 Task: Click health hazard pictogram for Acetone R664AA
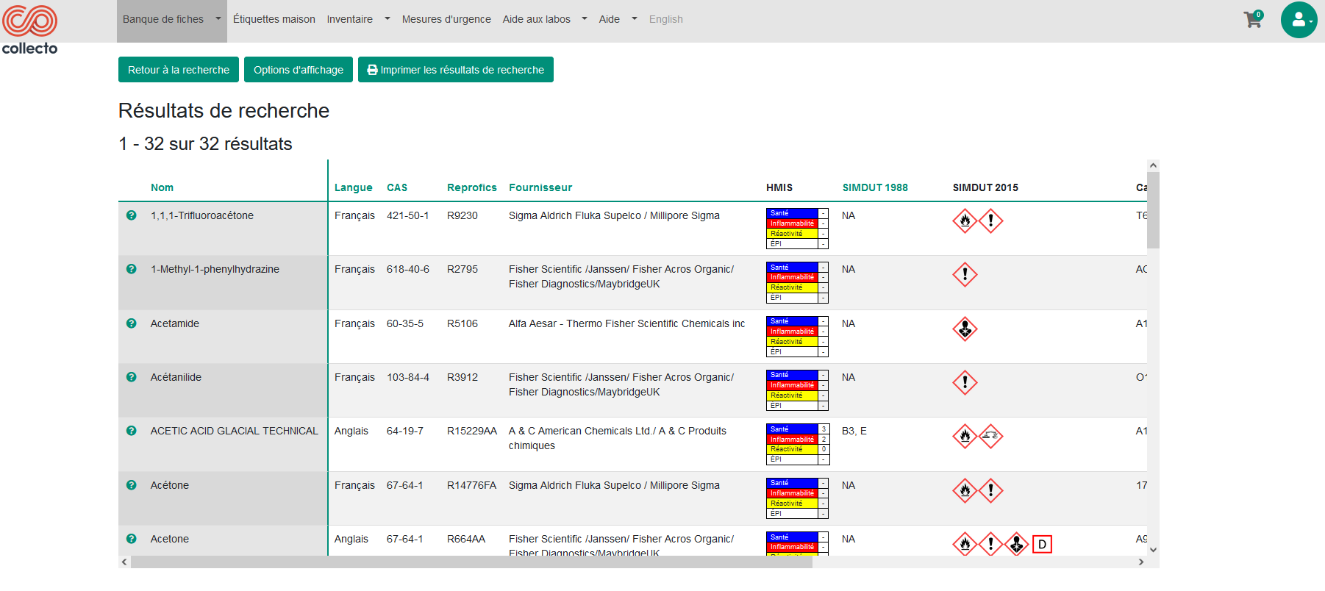click(x=1016, y=544)
